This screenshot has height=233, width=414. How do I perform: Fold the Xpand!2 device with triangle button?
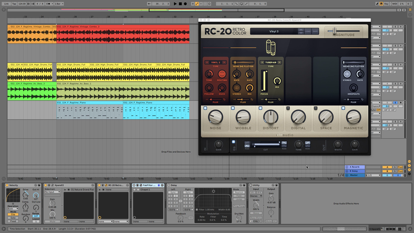(x=49, y=185)
